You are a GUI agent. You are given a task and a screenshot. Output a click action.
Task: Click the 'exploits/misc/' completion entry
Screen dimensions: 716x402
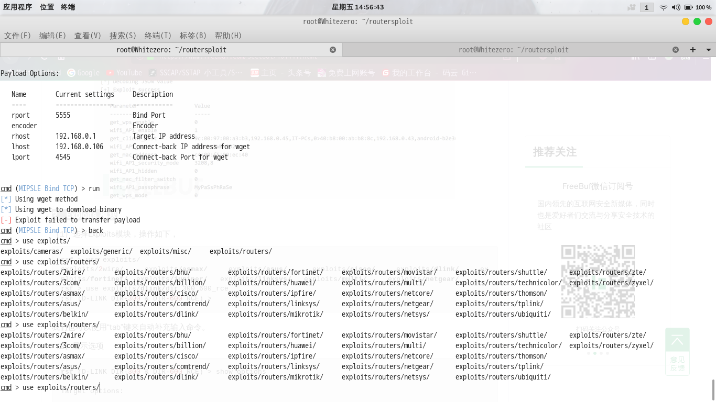coord(166,251)
